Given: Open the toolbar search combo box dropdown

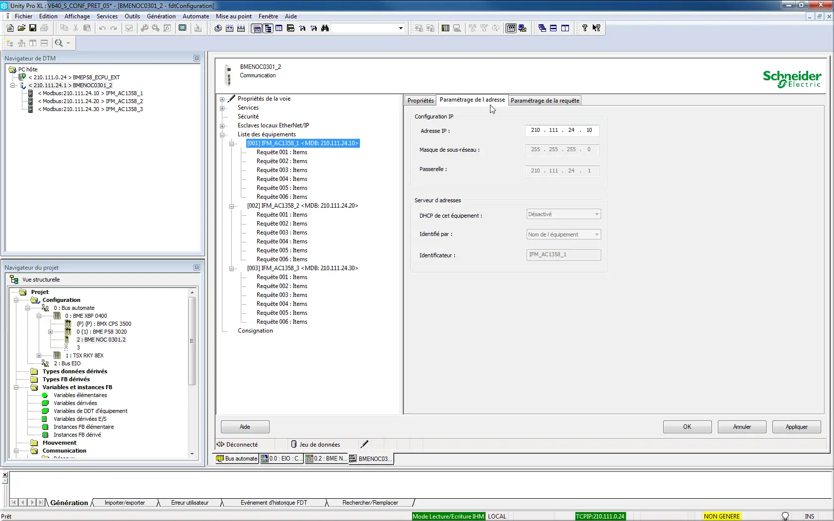Looking at the screenshot, I should 401,28.
